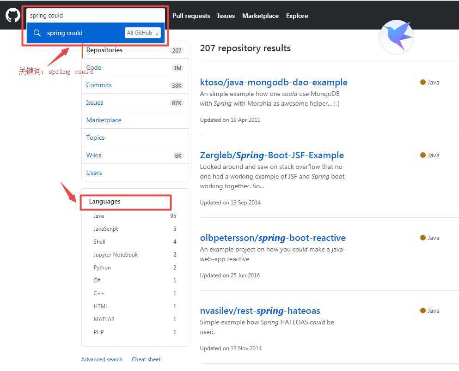This screenshot has height=371, width=459.
Task: Filter results by MATLAB language
Action: coord(135,319)
